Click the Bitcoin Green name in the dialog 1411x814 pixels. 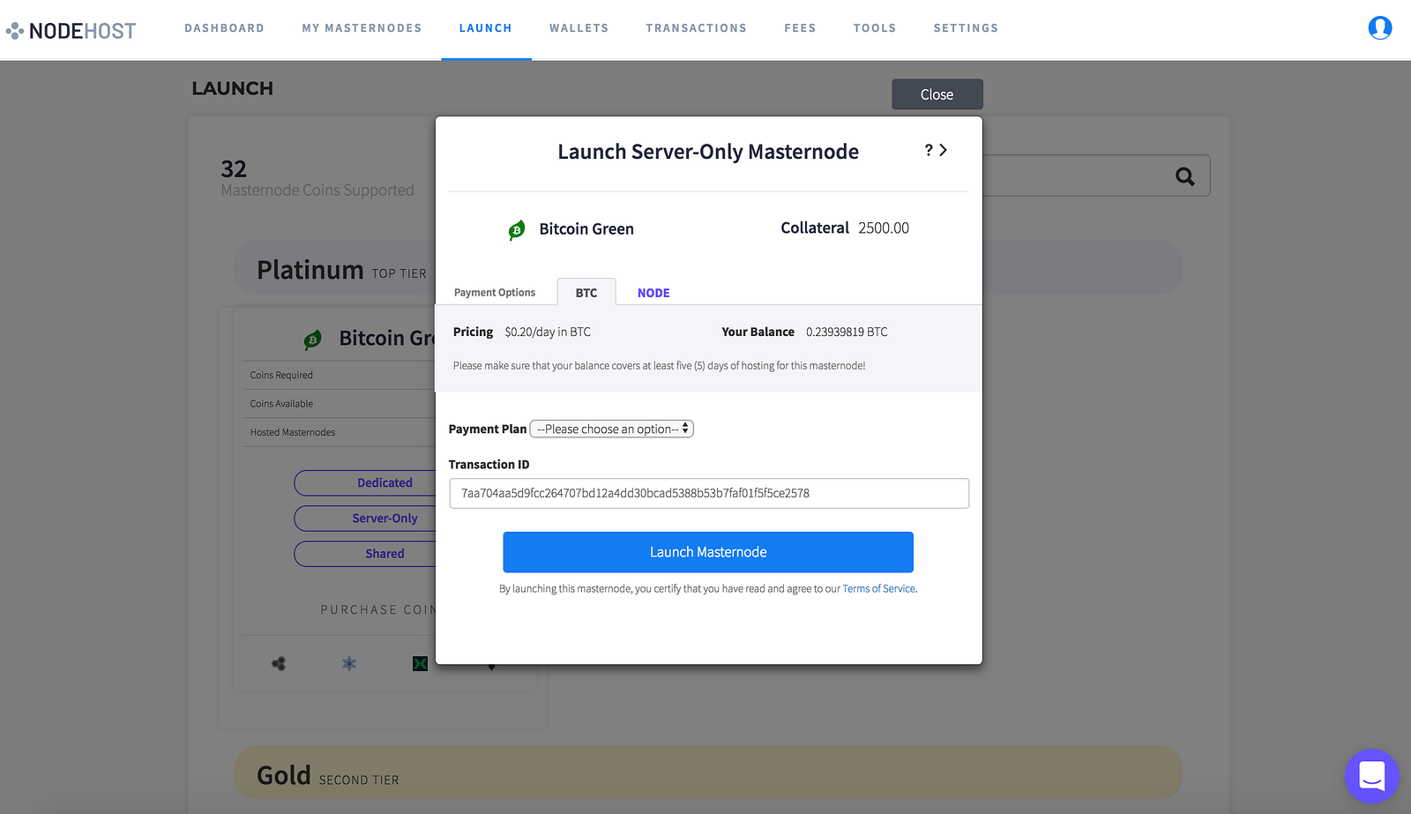[586, 229]
